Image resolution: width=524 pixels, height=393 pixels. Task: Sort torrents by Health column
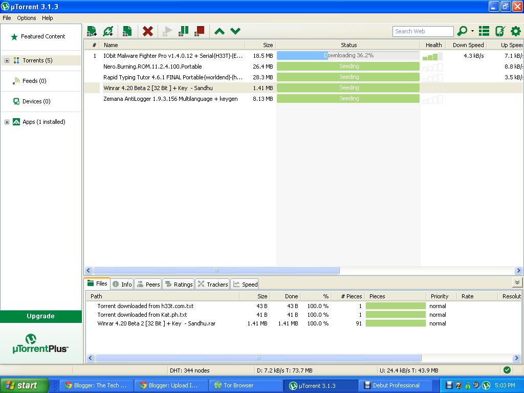tap(433, 45)
